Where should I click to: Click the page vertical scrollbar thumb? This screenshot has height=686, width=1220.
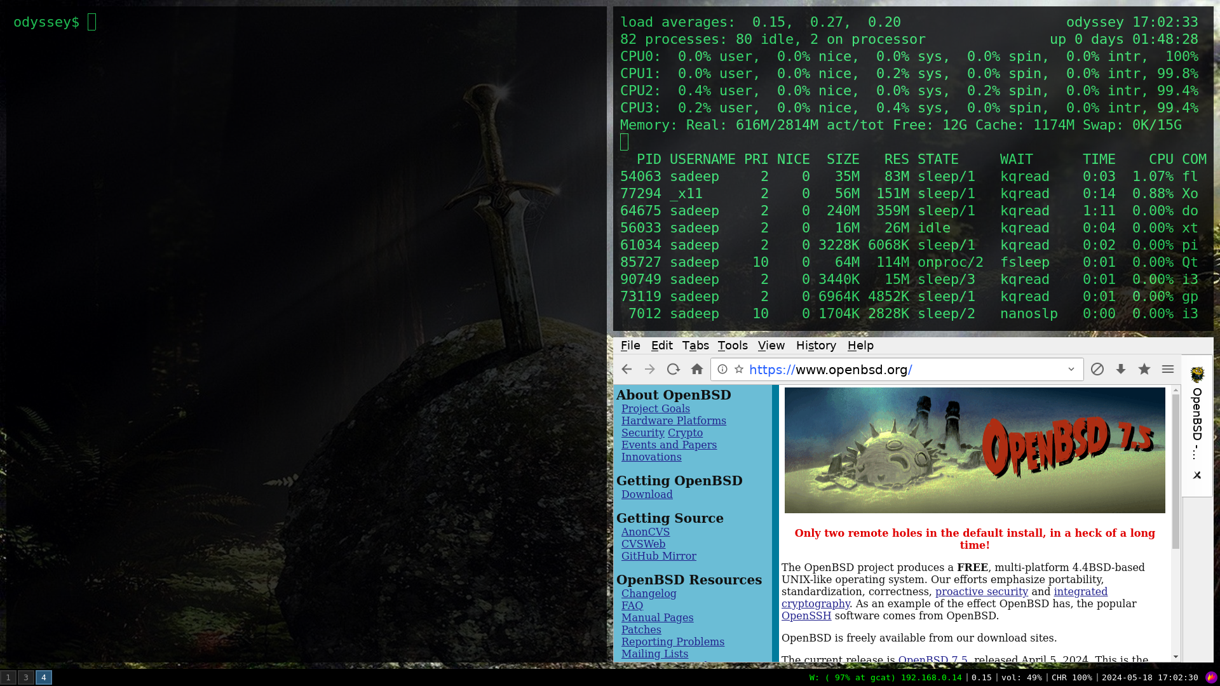click(1176, 470)
